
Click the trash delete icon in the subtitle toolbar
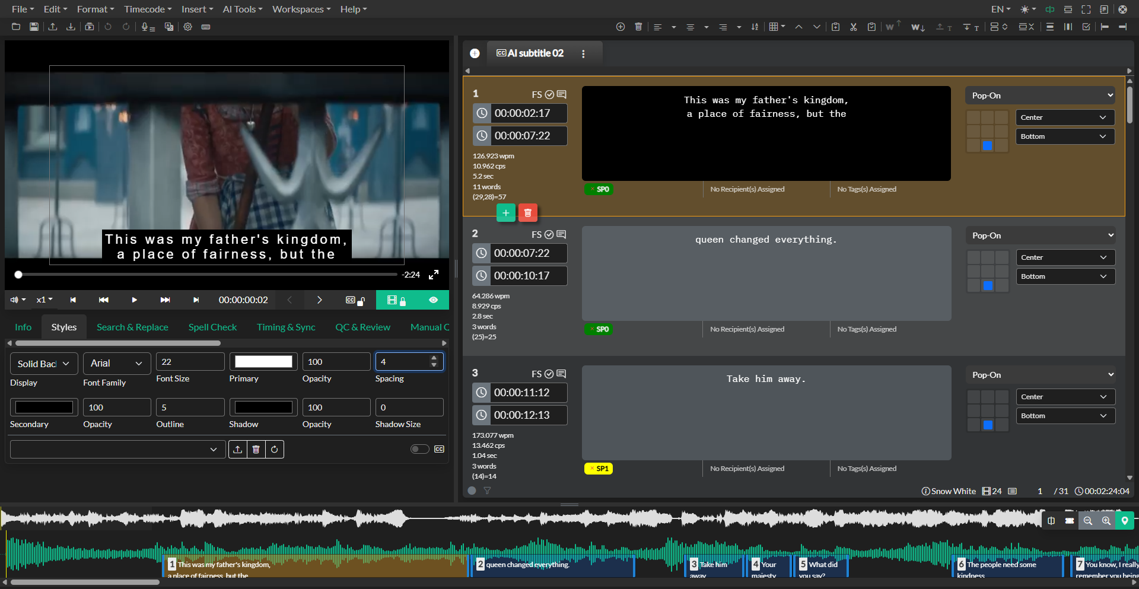pyautogui.click(x=638, y=27)
